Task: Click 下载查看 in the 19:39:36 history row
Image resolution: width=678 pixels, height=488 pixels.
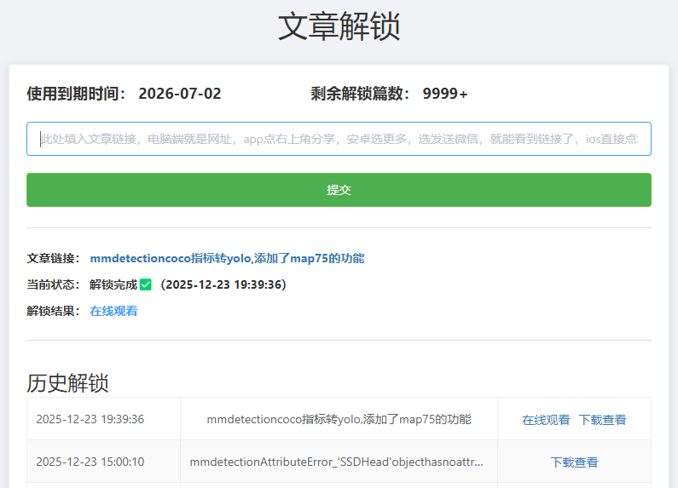Action: (x=602, y=420)
